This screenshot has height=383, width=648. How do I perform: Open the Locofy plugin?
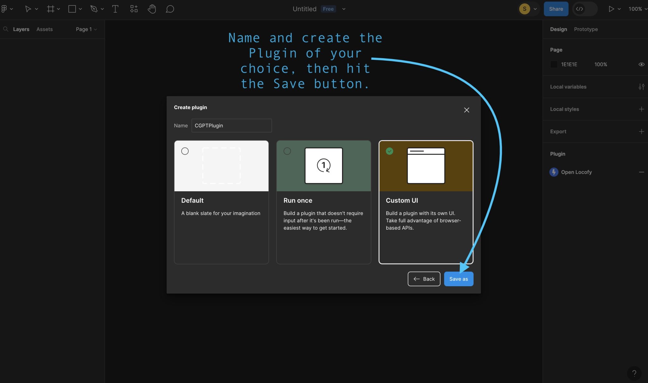click(576, 172)
